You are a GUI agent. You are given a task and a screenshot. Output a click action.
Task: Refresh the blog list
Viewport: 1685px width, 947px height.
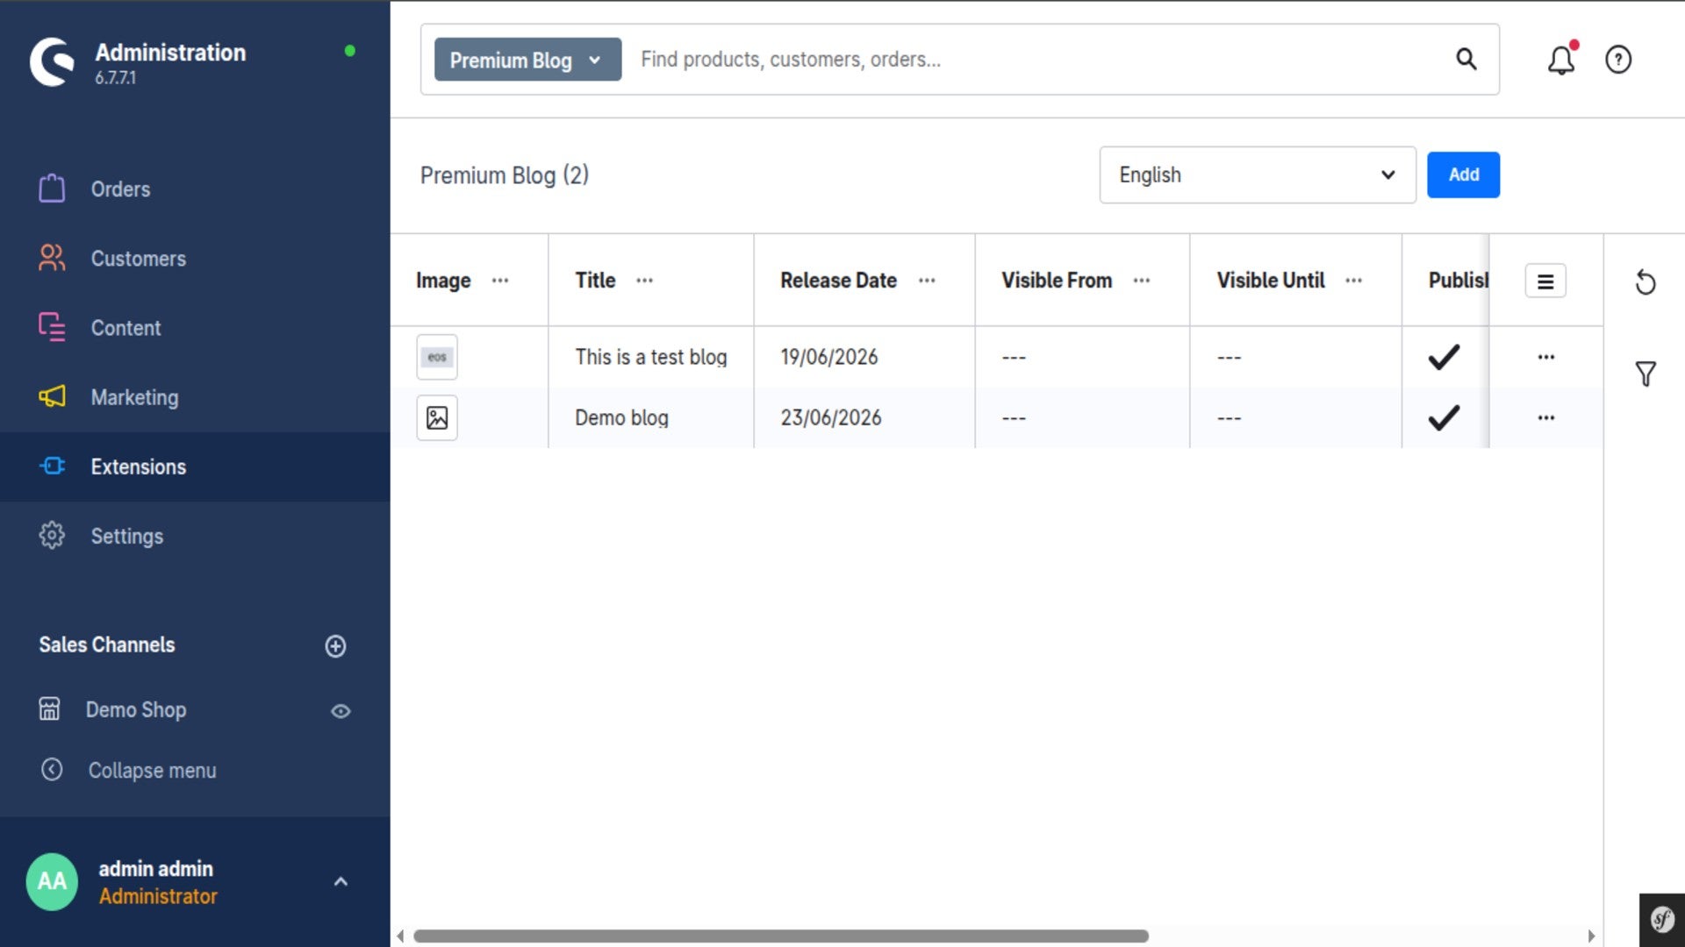pyautogui.click(x=1646, y=282)
